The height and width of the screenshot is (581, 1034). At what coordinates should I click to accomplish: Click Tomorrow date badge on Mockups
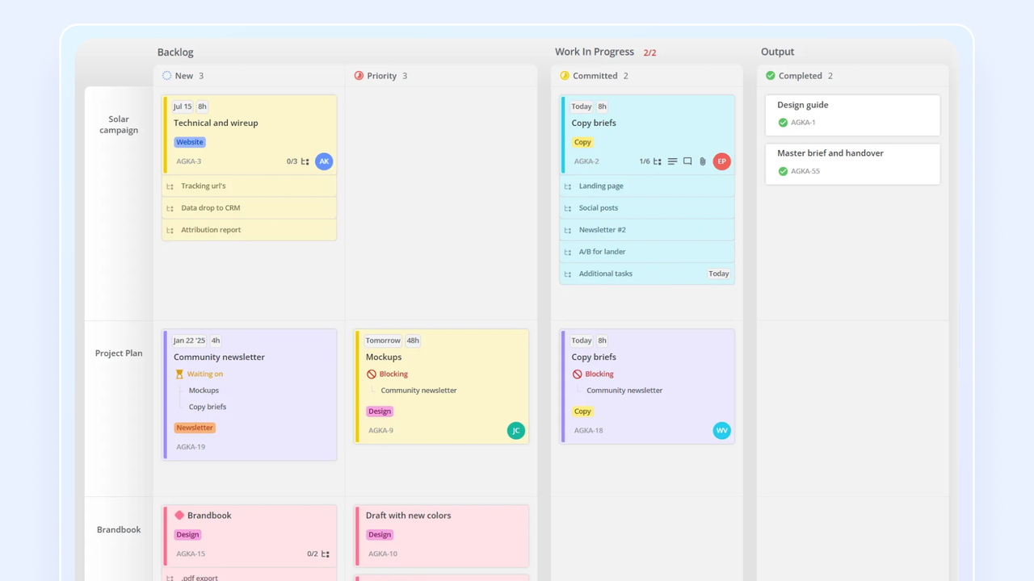tap(383, 341)
